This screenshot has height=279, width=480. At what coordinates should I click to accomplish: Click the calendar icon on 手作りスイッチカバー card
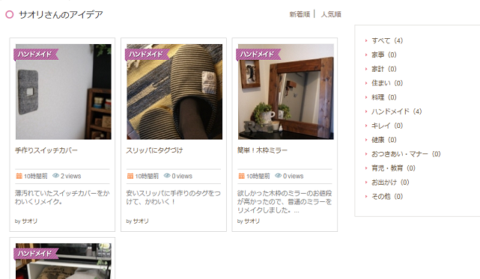tap(19, 176)
